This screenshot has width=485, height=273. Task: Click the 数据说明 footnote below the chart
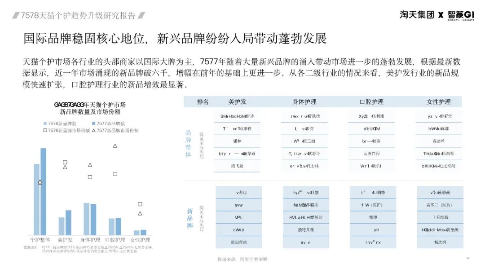pyautogui.click(x=88, y=249)
